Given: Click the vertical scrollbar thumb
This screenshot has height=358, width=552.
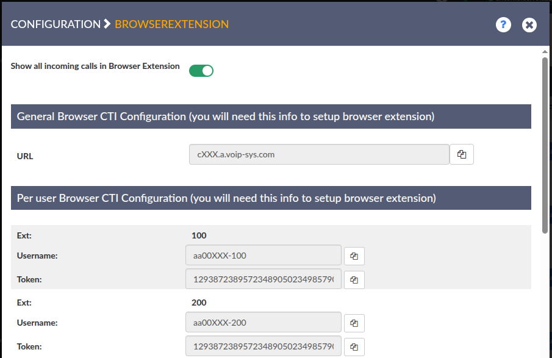Looking at the screenshot, I should 545,145.
